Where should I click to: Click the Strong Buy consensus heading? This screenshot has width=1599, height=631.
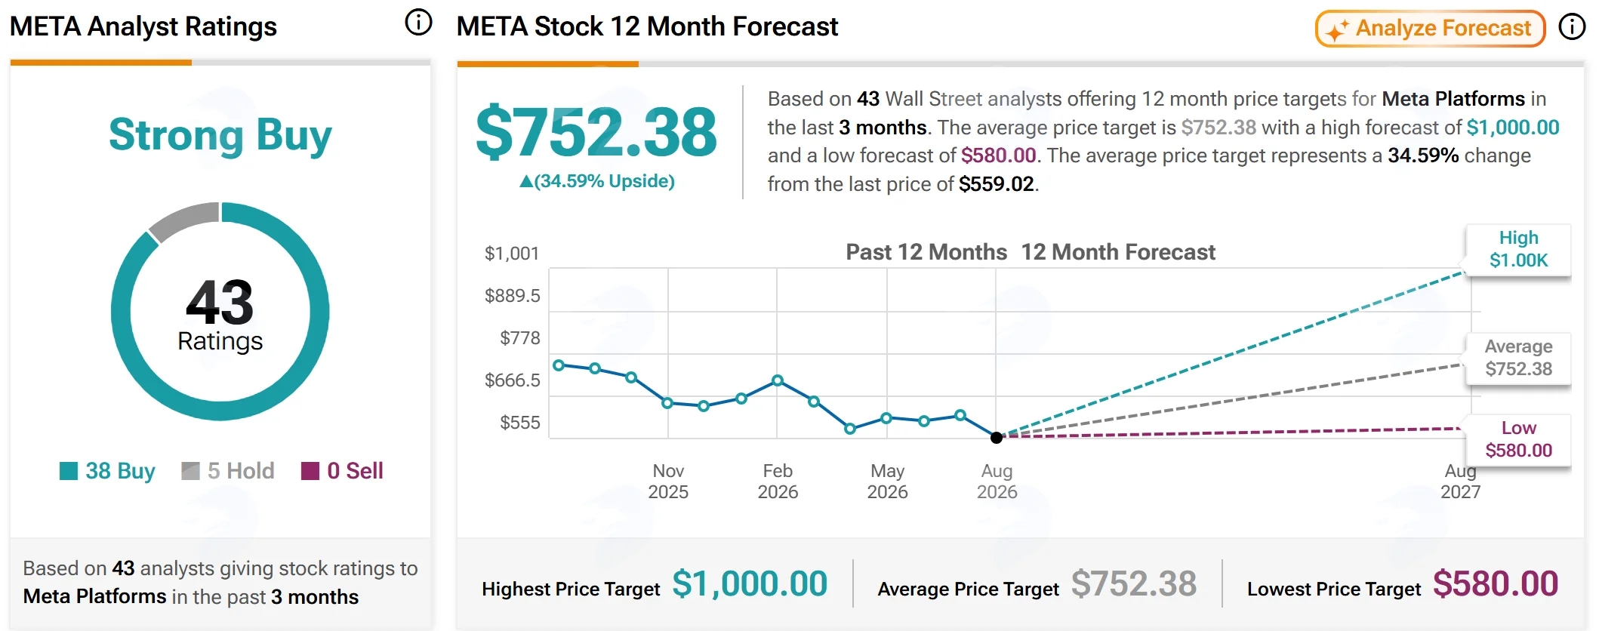(220, 135)
